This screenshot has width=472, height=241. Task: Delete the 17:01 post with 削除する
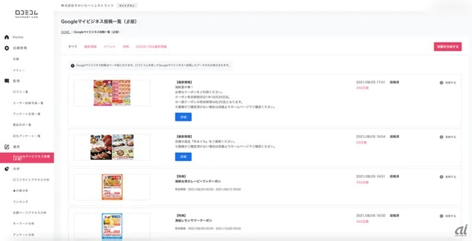448,82
